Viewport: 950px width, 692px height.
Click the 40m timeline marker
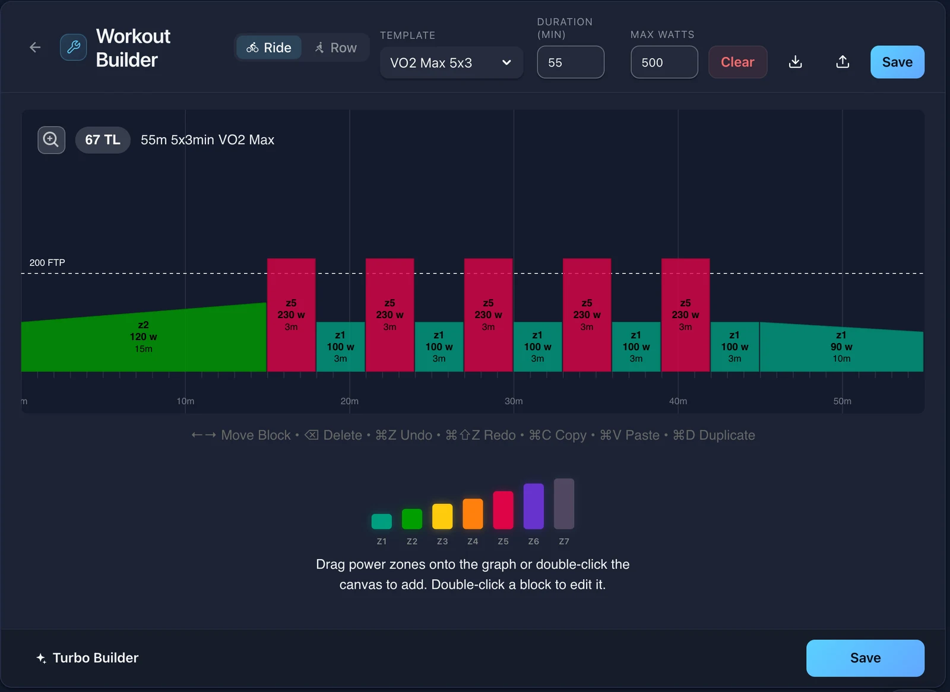(x=678, y=401)
